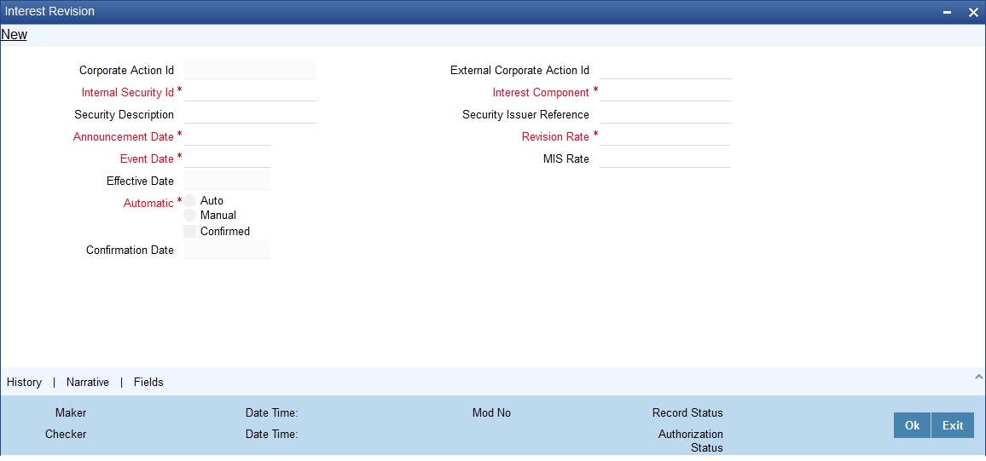Click the Checker Date Time label

271,434
